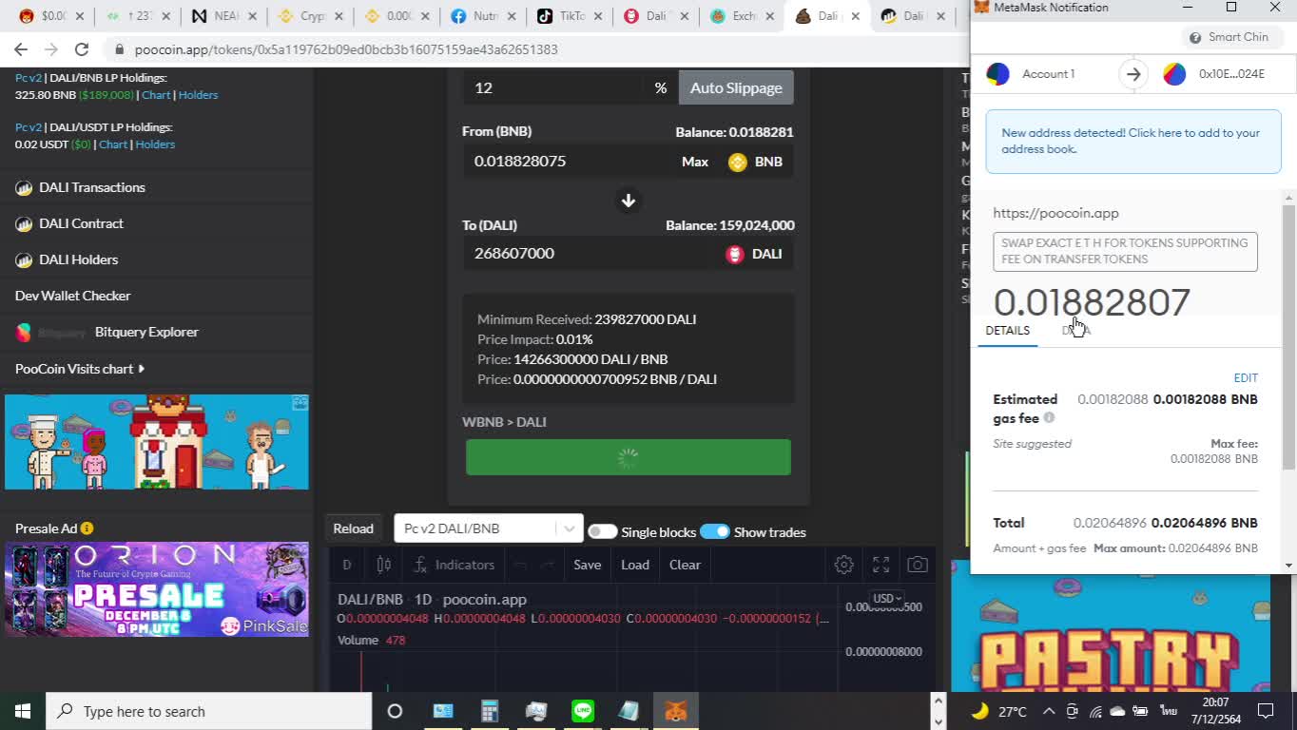
Task: Close the active Dali poocoin tab
Action: point(854,16)
